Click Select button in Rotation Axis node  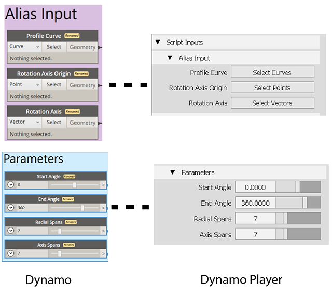(x=54, y=122)
